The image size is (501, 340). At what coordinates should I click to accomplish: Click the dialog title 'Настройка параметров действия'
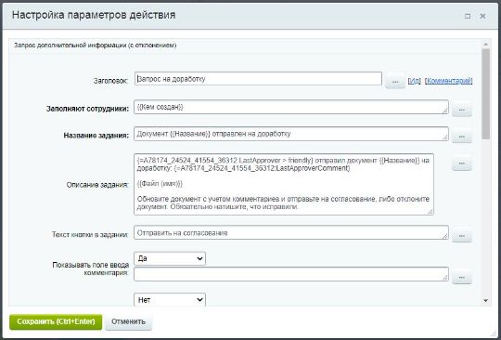pos(94,16)
